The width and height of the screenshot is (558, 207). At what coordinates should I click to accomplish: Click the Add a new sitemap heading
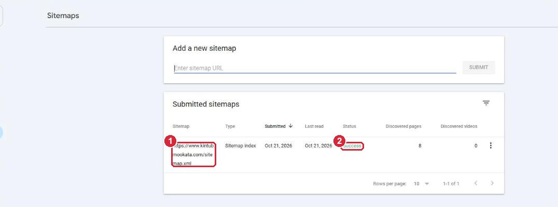(204, 48)
